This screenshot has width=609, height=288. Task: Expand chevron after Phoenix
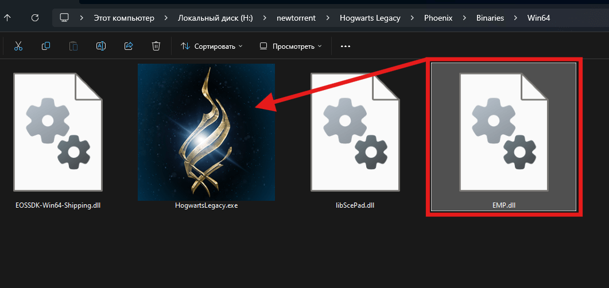(464, 18)
